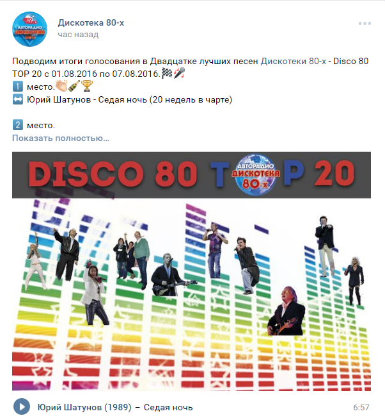The height and width of the screenshot is (418, 385).
Task: Click the microphone emoji icon
Action: tap(179, 73)
